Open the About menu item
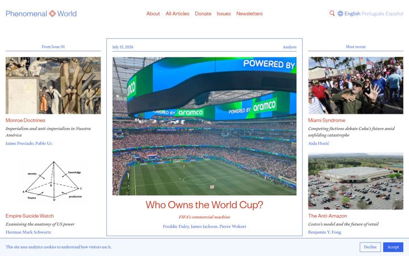 click(153, 14)
